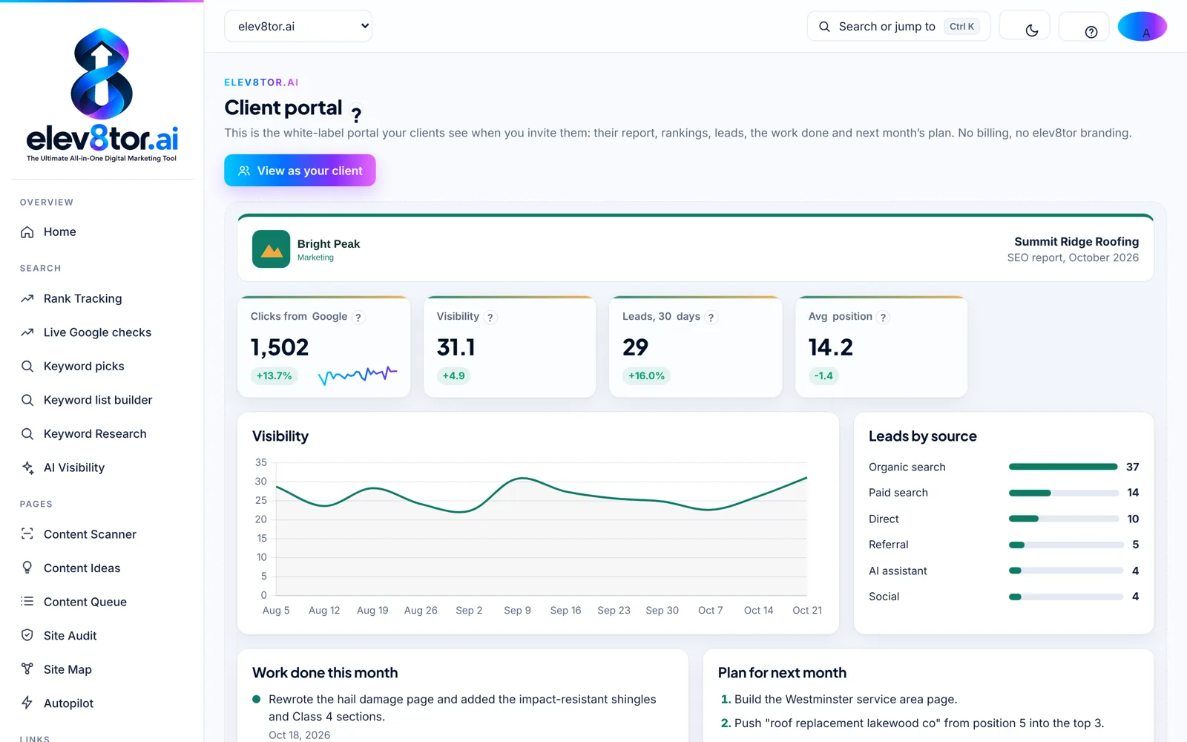Click the Client portal help question mark
1187x742 pixels.
(357, 115)
